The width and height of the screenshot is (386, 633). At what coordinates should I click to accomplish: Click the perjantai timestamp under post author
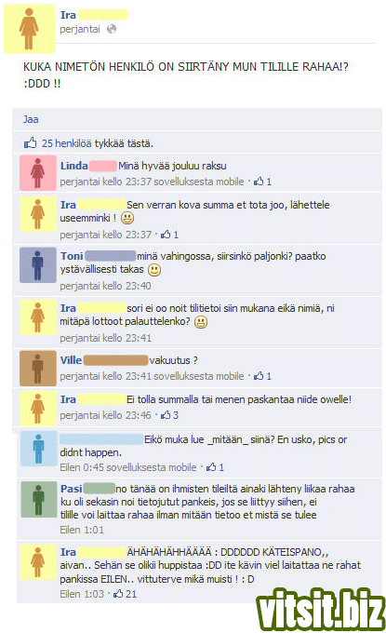tap(80, 29)
